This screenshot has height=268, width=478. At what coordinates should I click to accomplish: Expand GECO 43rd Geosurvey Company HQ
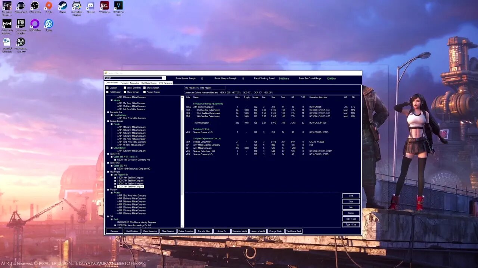pyautogui.click(x=115, y=160)
